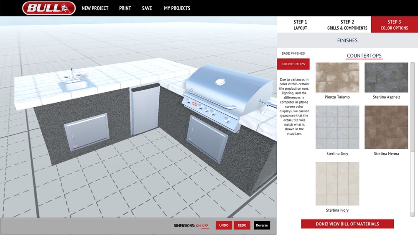Select the refrigerator in the island

point(145,109)
